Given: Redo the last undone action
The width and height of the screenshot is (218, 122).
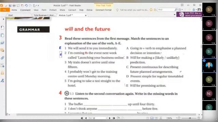Looking at the screenshot, I should [x=30, y=5].
